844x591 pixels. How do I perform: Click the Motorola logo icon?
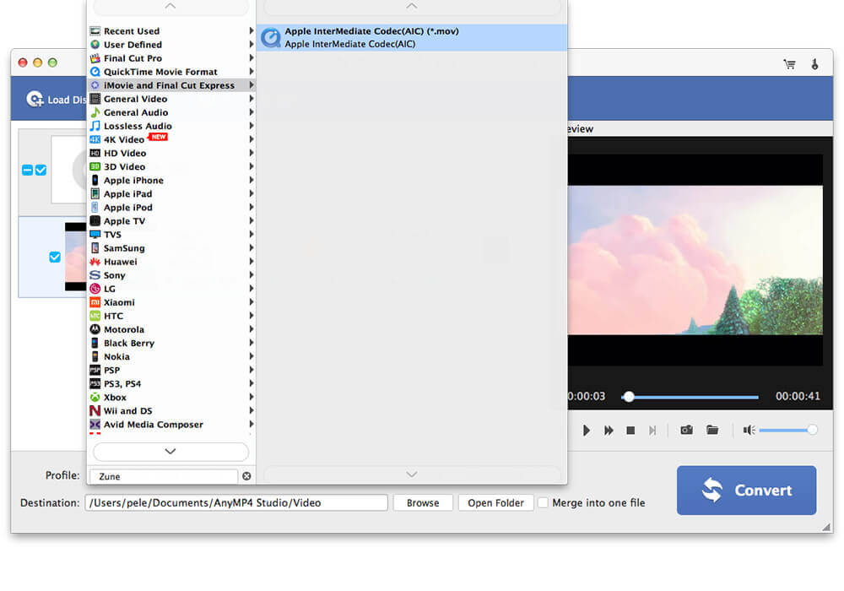[95, 329]
